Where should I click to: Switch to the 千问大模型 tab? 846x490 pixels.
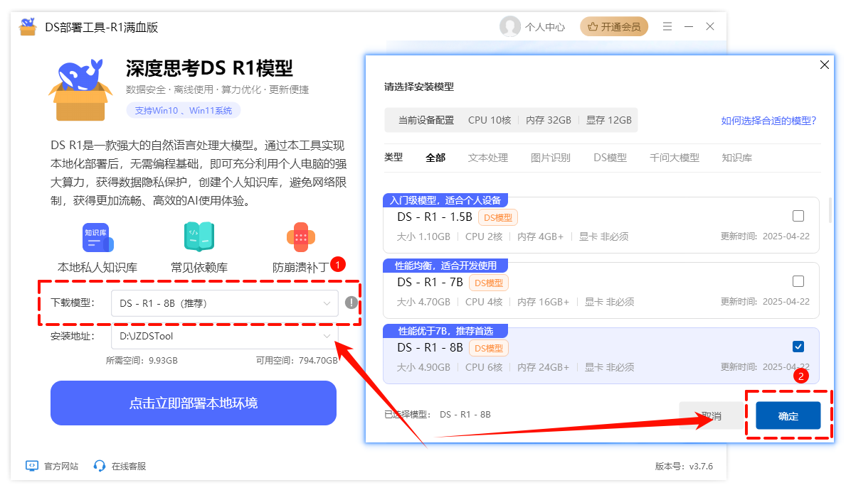(x=675, y=158)
